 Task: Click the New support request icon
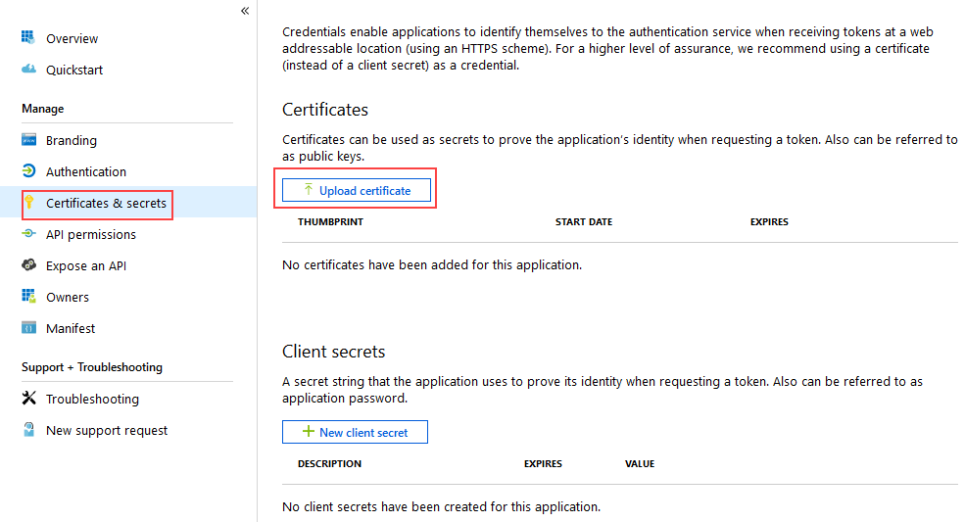(29, 430)
